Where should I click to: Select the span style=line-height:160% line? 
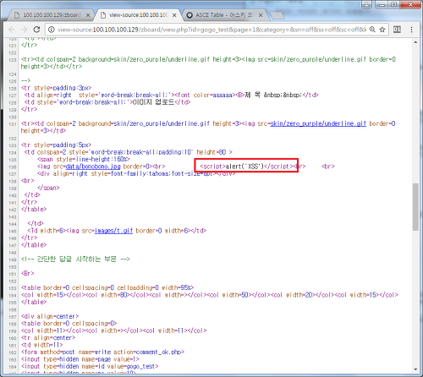[x=84, y=160]
